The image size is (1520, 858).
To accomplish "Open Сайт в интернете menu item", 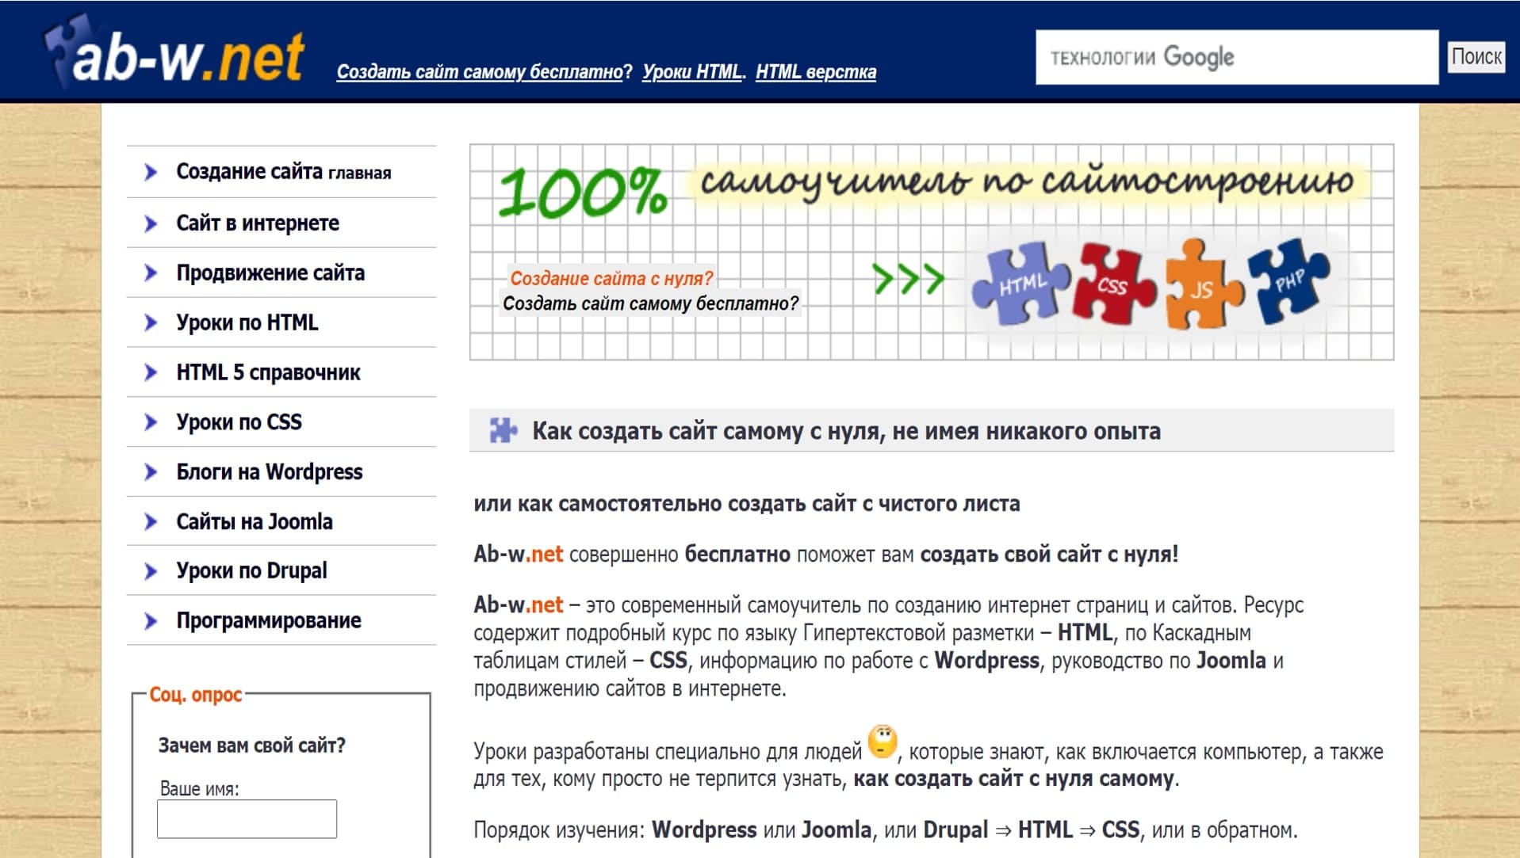I will (x=258, y=223).
